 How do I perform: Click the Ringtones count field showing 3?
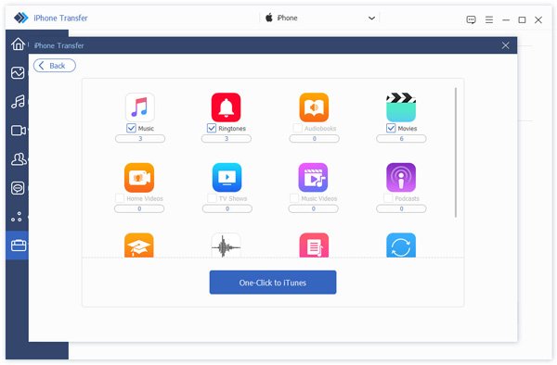226,139
